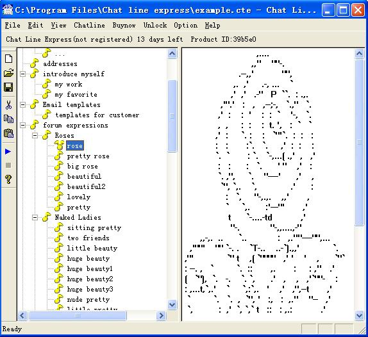Screen dimensions: 368x337
Task: Select the addresses tree item
Action: [x=60, y=63]
